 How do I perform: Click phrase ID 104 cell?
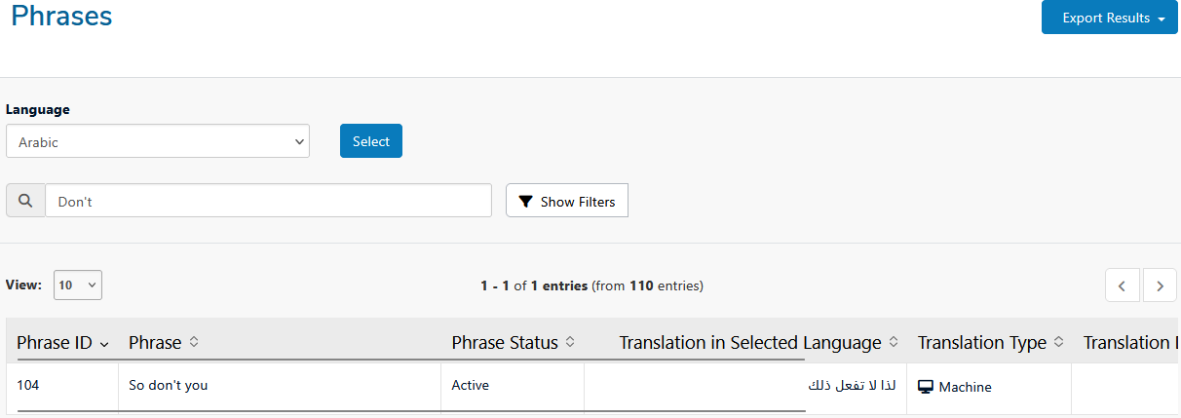pos(28,385)
